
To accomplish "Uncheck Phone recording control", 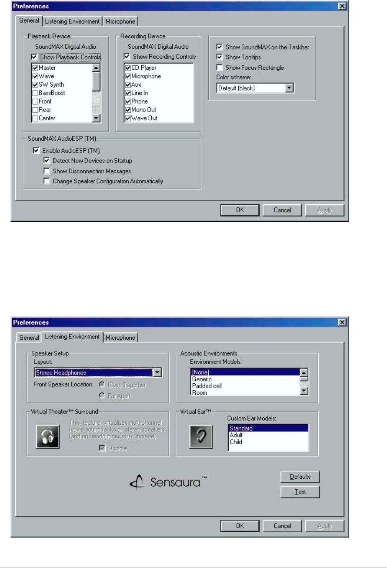I will tap(127, 101).
